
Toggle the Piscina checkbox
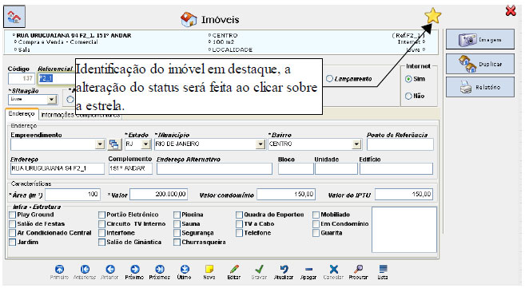(177, 215)
